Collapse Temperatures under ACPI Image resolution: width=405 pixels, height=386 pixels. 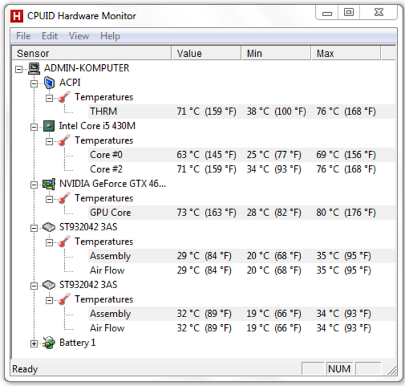pyautogui.click(x=49, y=98)
